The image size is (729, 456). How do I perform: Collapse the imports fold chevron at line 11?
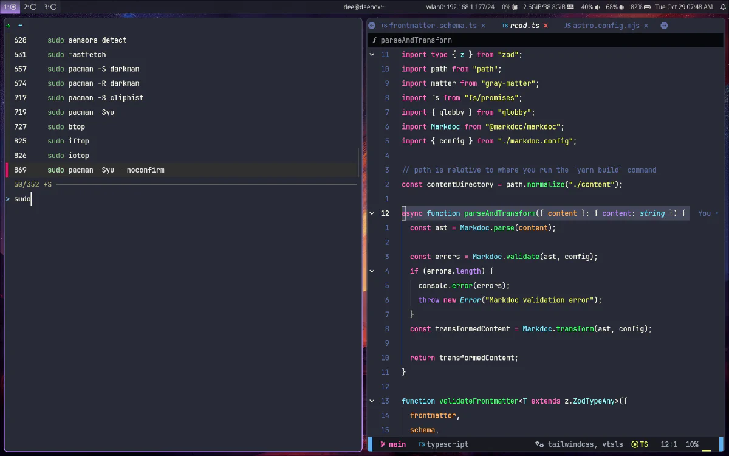tap(372, 54)
